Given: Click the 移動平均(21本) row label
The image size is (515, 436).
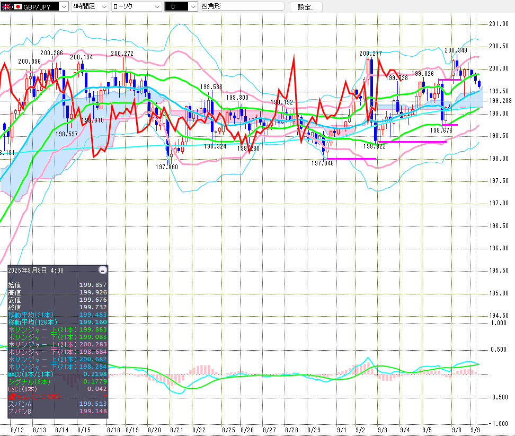Looking at the screenshot, I should pos(31,315).
